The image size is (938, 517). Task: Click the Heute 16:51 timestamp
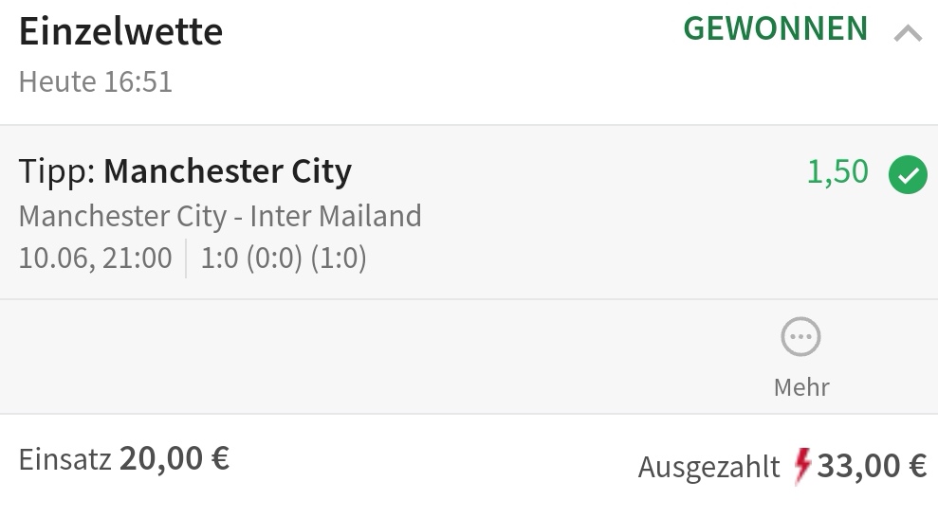coord(96,81)
